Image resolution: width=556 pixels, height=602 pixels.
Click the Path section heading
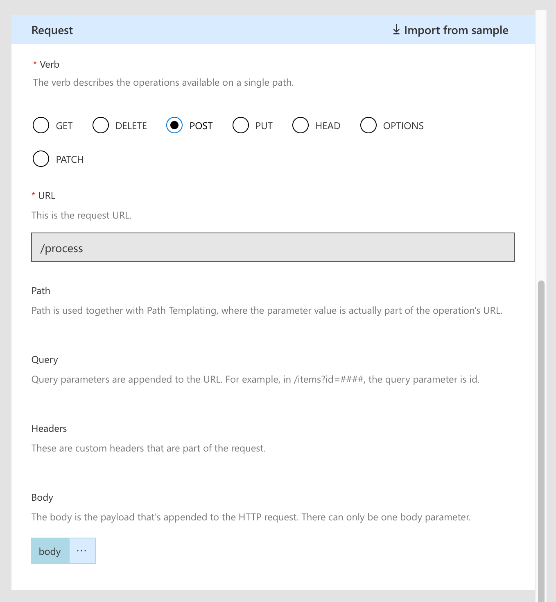pos(41,290)
